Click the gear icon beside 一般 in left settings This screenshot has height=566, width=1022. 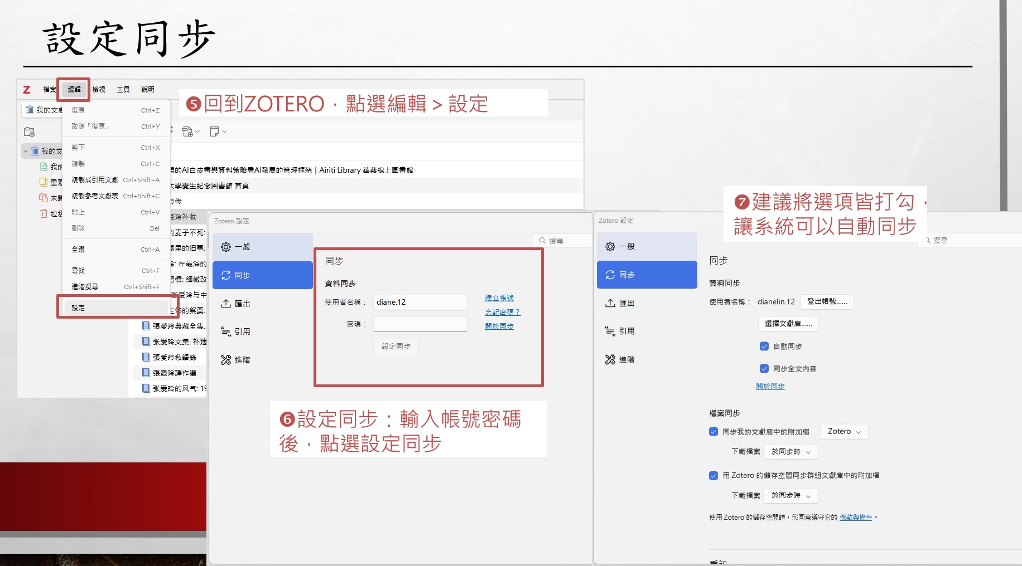point(226,247)
